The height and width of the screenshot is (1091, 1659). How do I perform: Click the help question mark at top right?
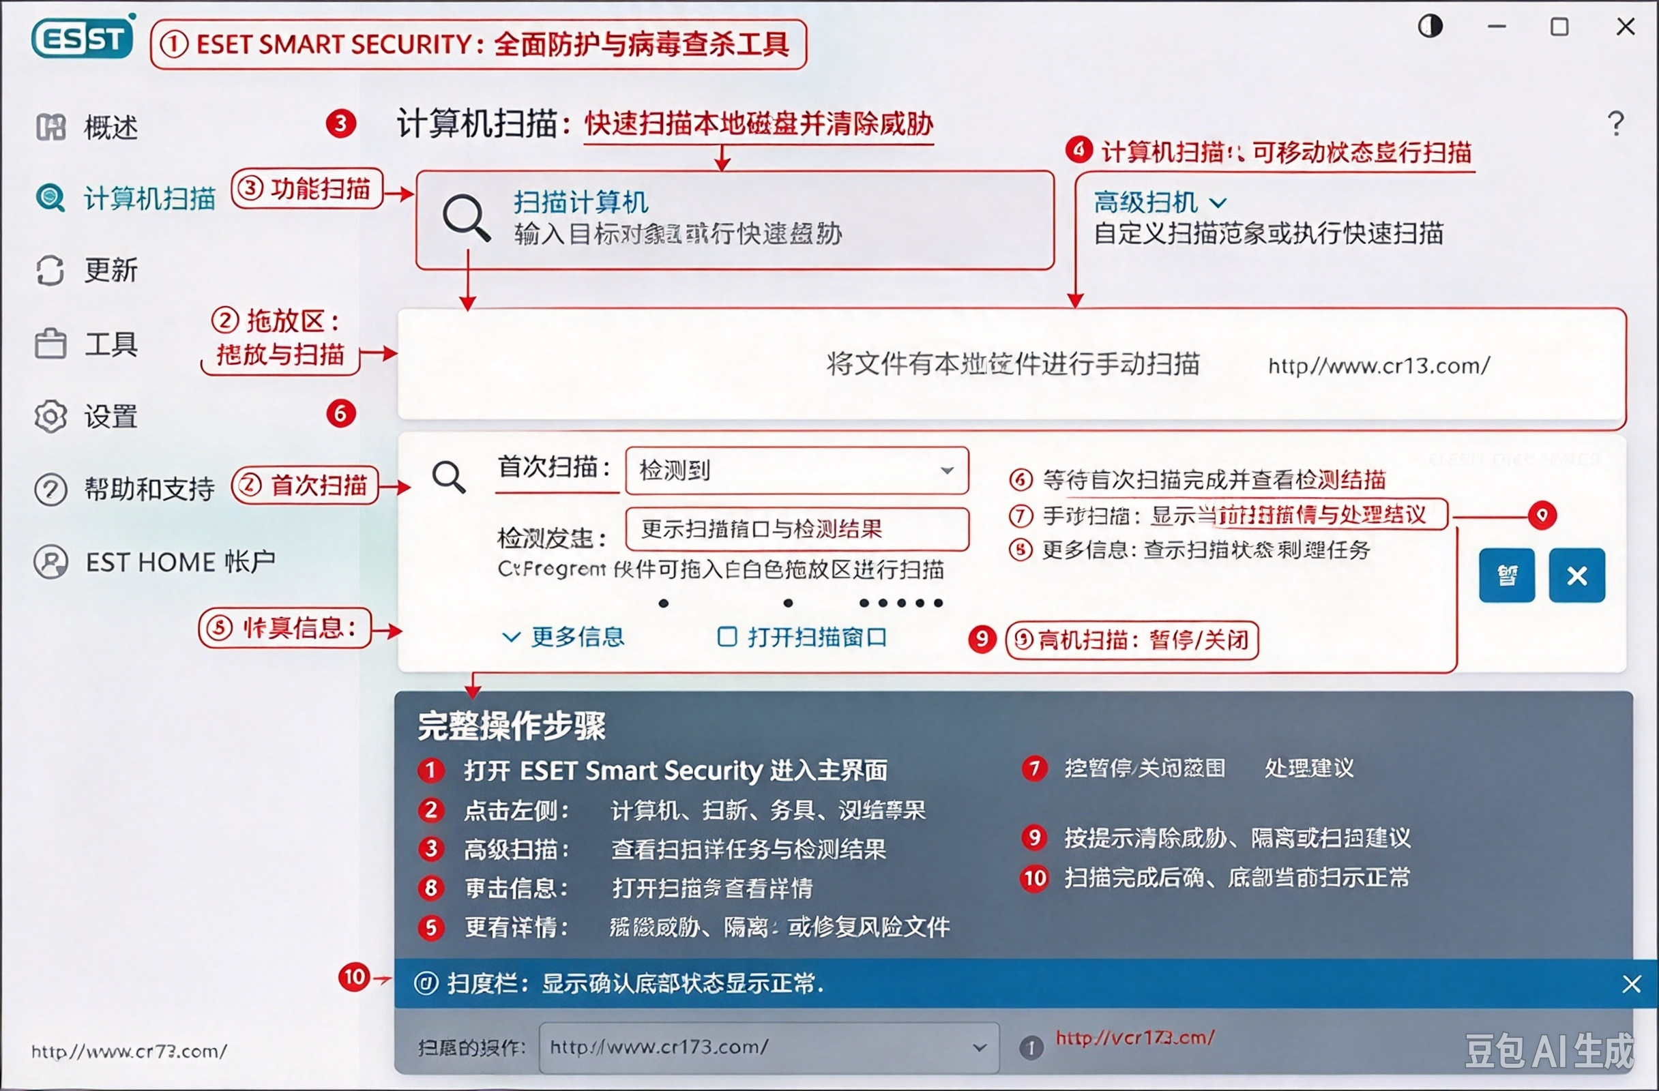coord(1616,124)
